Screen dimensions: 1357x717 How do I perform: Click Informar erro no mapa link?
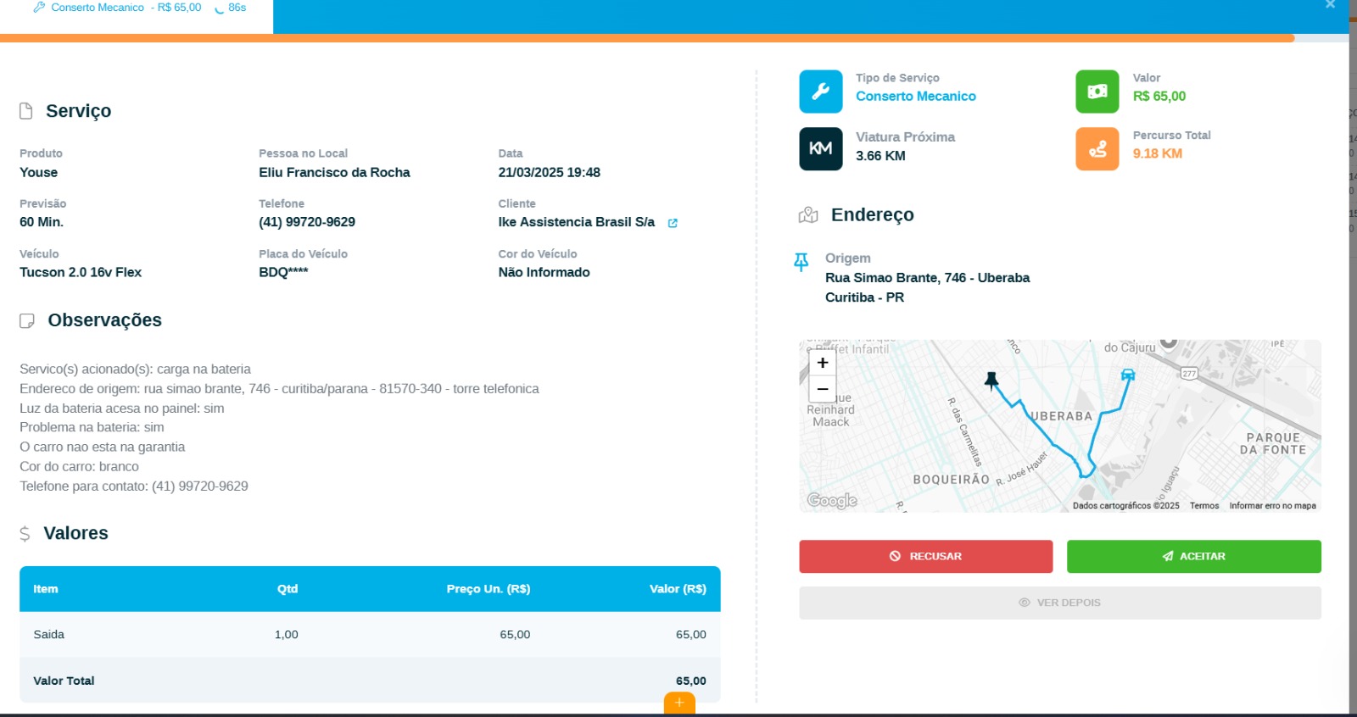(x=1273, y=506)
